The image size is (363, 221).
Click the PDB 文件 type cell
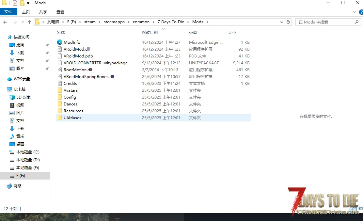point(197,56)
